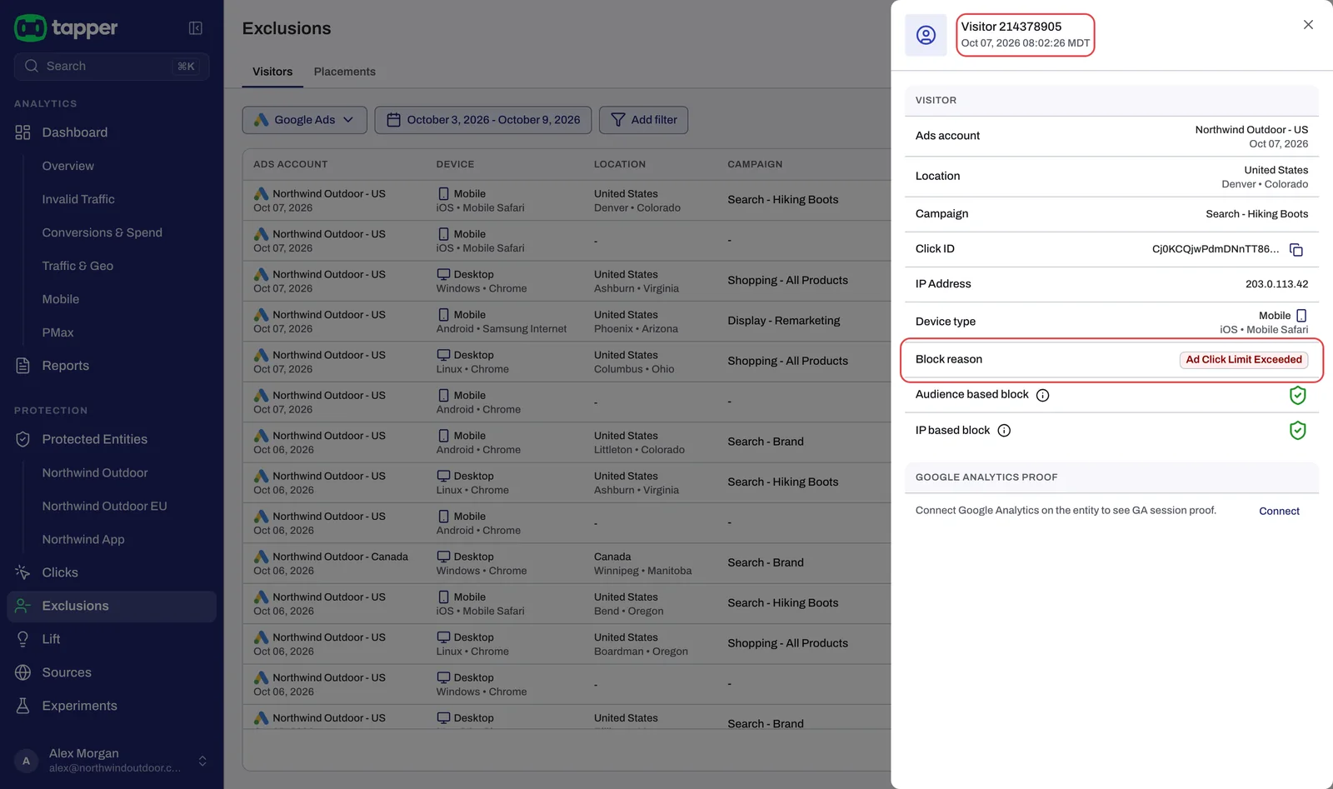The image size is (1333, 789).
Task: Select the Visitors tab
Action: [x=272, y=72]
